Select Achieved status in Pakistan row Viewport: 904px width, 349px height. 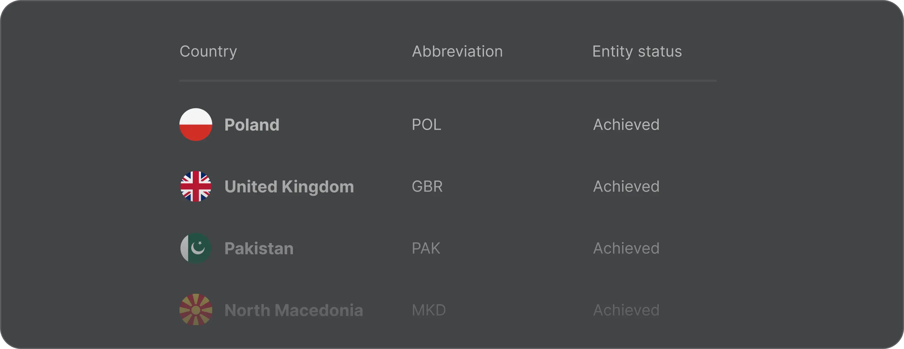pos(626,248)
